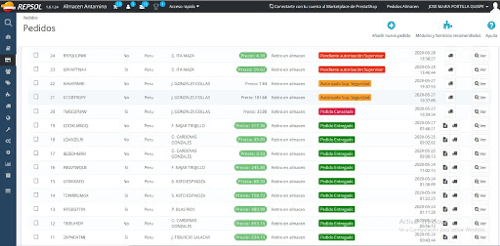This screenshot has width=500, height=246.
Task: Click the user avatar in top right corner
Action: point(495,7)
